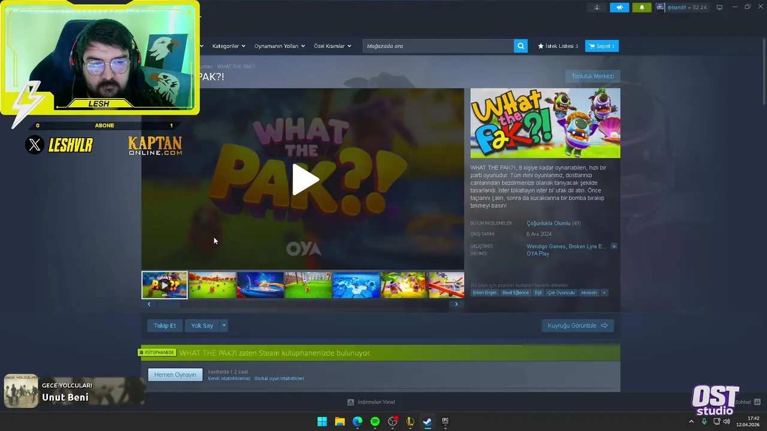Image resolution: width=767 pixels, height=431 pixels.
Task: Open volume control in system tray
Action: pyautogui.click(x=726, y=421)
